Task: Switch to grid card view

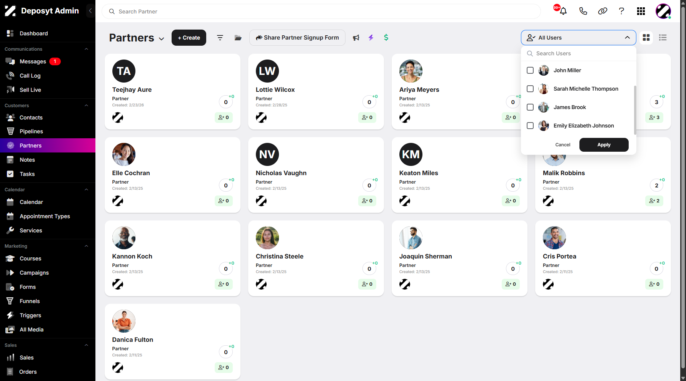Action: pos(646,38)
